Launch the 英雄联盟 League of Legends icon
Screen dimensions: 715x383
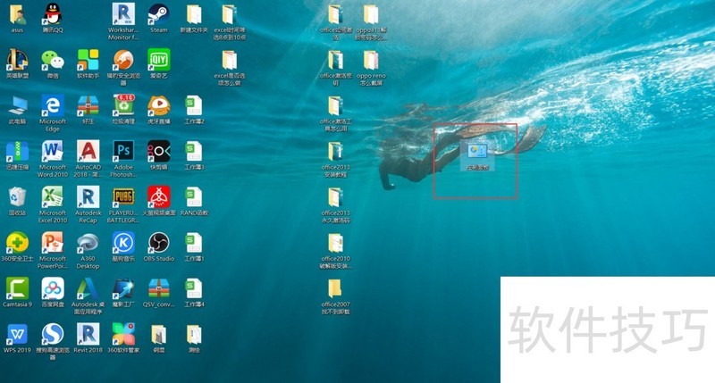[17, 60]
